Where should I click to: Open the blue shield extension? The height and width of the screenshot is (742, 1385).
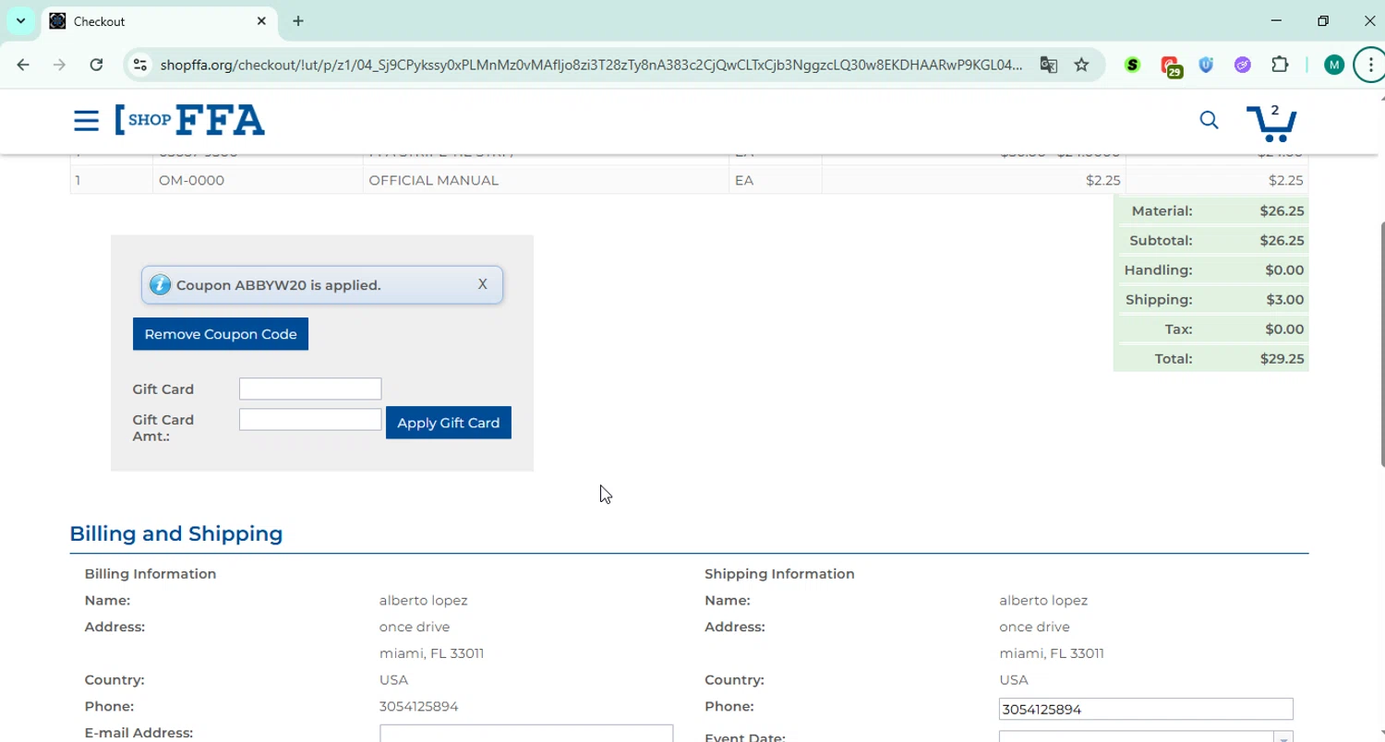pos(1206,65)
